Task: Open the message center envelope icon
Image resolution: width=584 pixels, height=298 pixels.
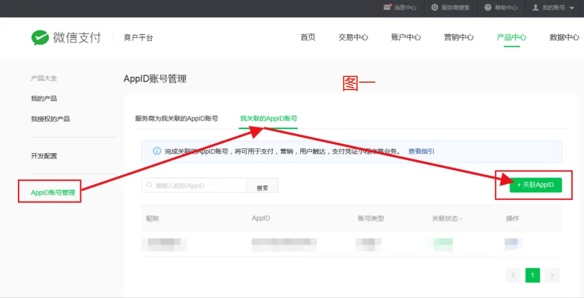Action: [x=387, y=7]
